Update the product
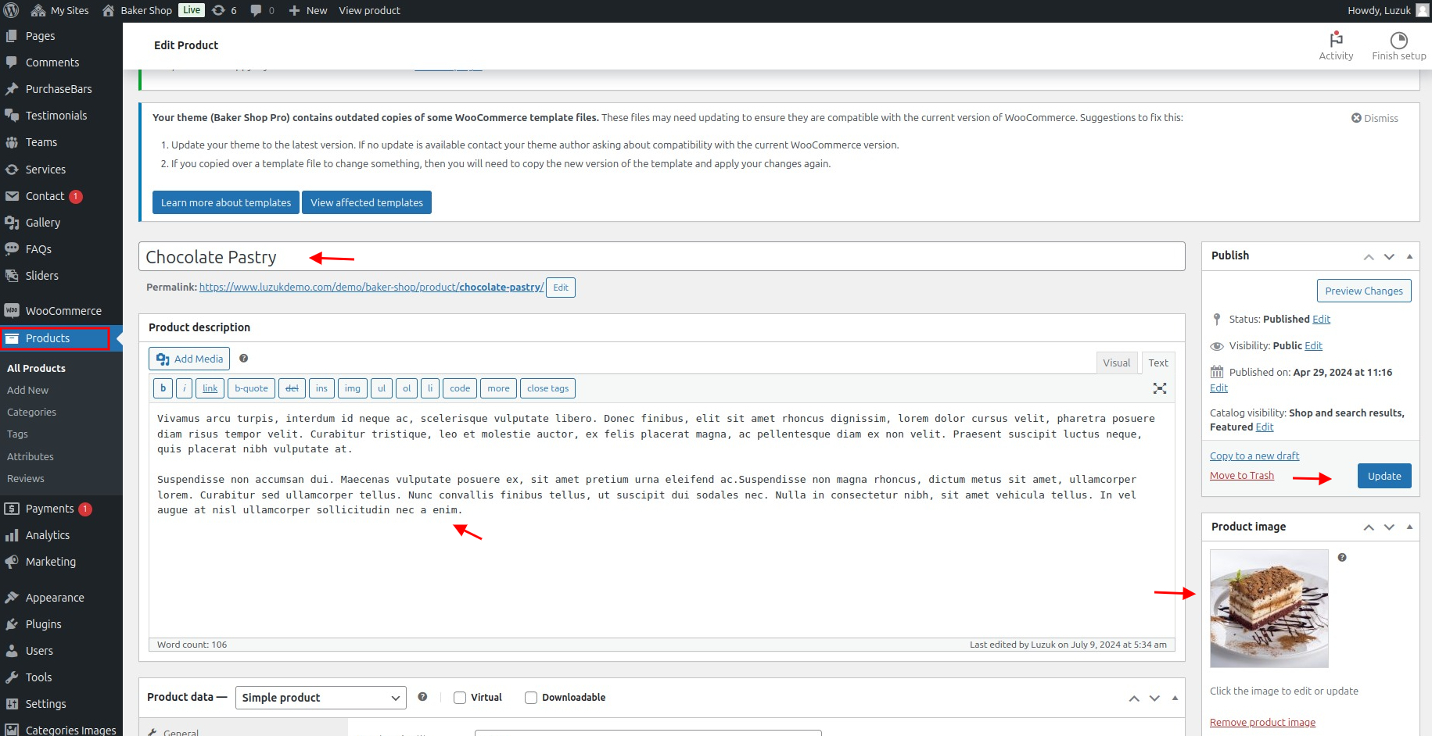This screenshot has height=736, width=1432. [1384, 476]
